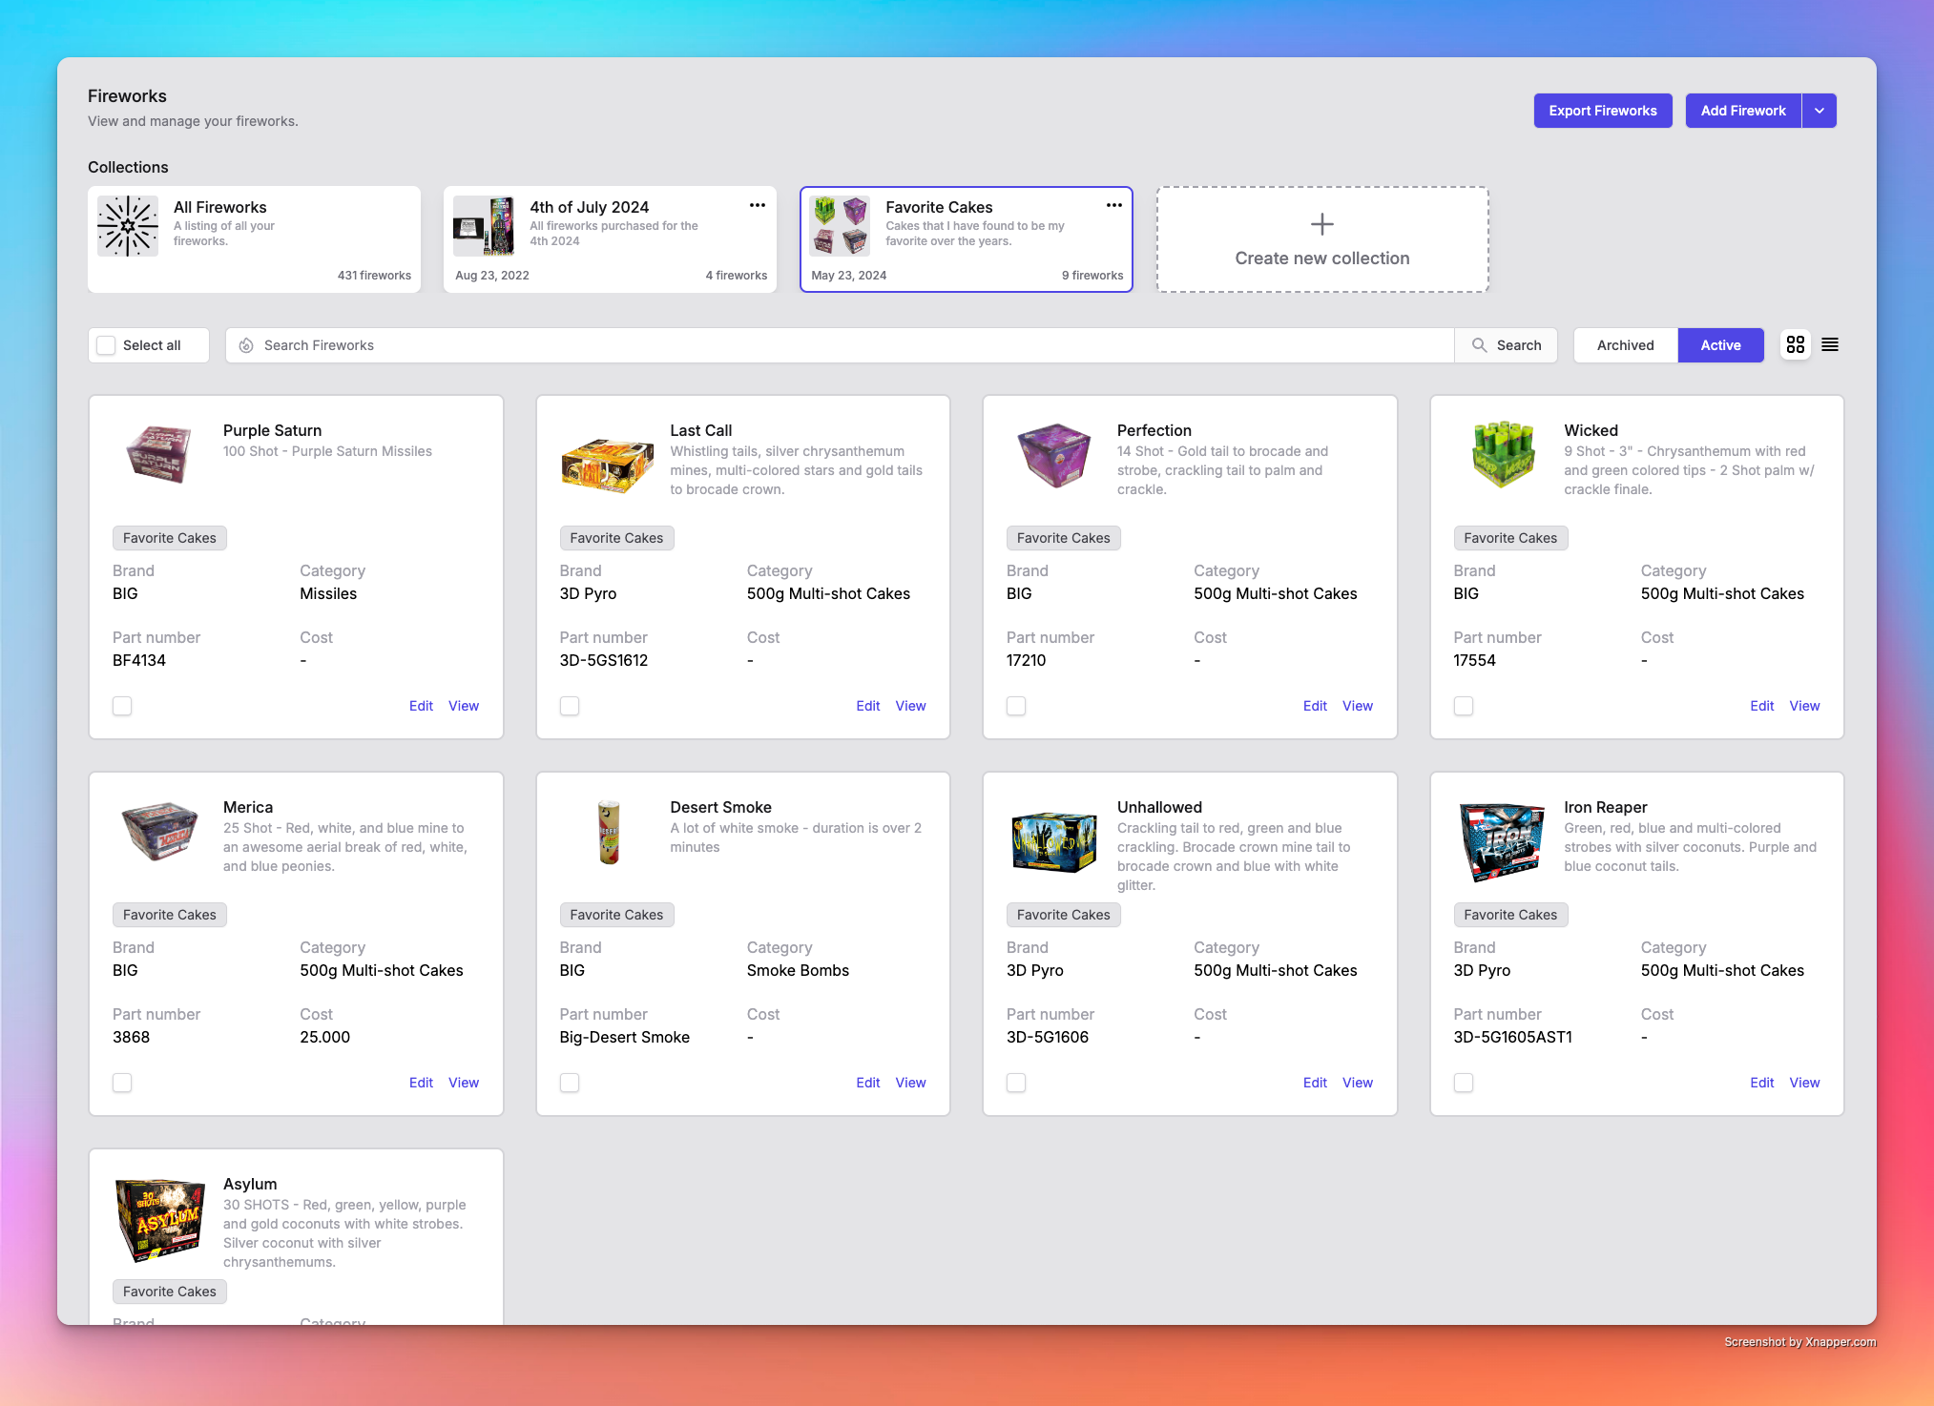Select the Merica checkbox
Viewport: 1934px width, 1406px height.
click(x=122, y=1083)
